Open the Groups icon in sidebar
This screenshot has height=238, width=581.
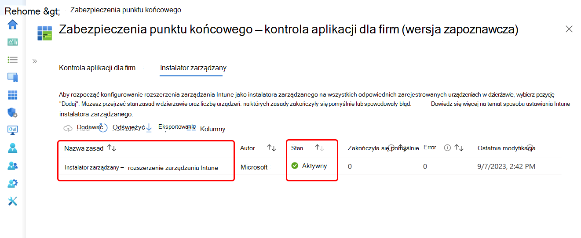click(13, 166)
